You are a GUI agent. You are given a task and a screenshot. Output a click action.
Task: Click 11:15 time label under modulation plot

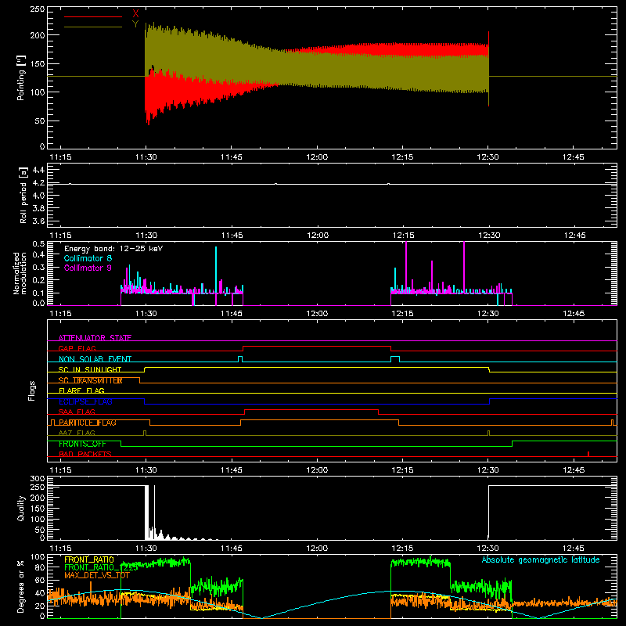(60, 314)
